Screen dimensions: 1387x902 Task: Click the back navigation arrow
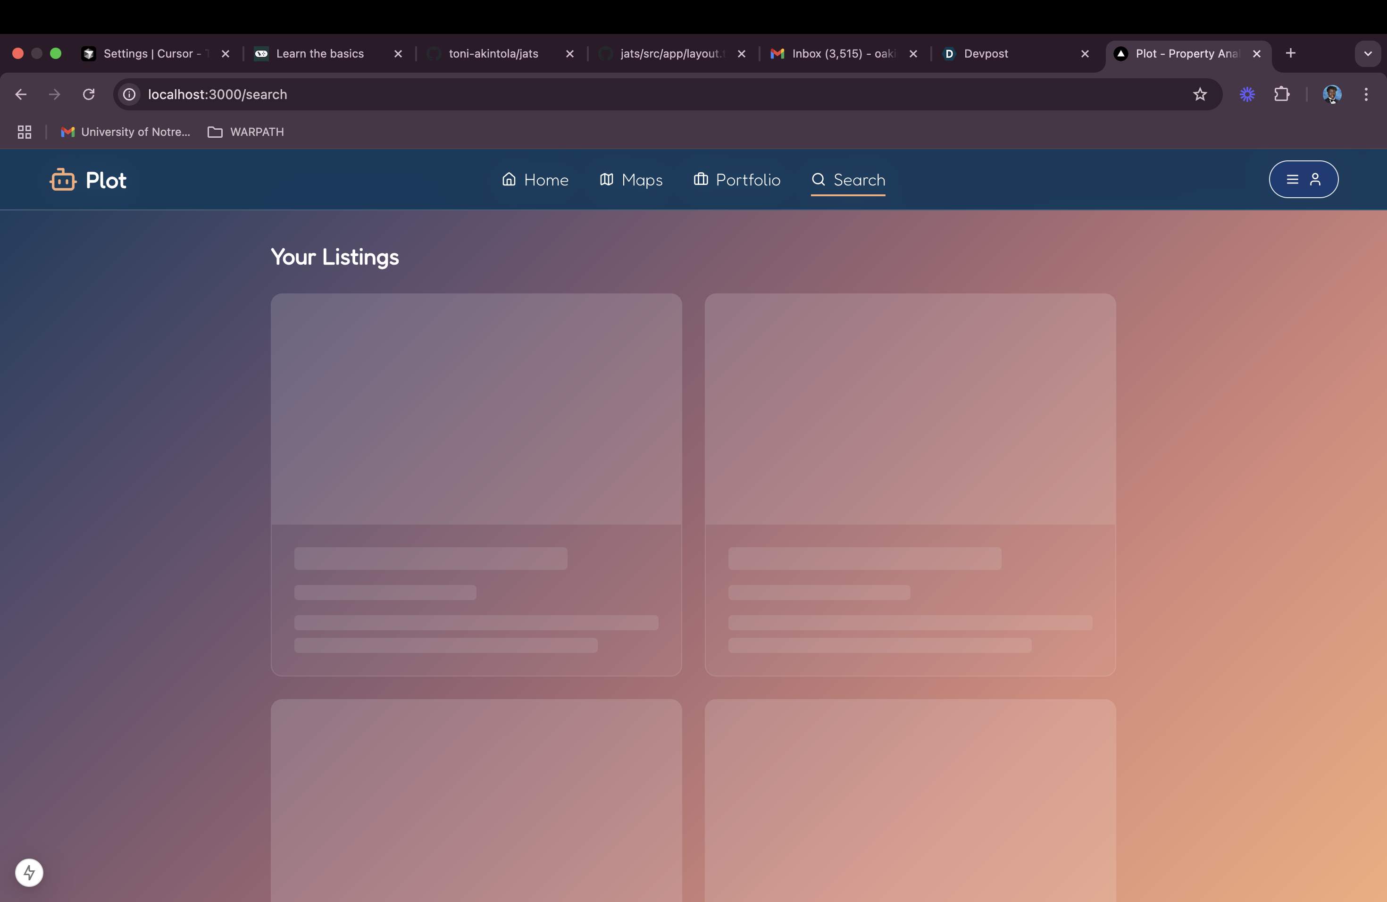pos(21,94)
